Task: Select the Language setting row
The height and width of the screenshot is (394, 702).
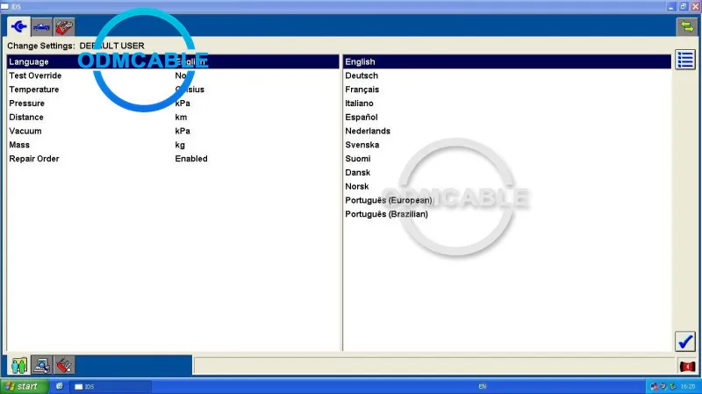Action: [173, 61]
